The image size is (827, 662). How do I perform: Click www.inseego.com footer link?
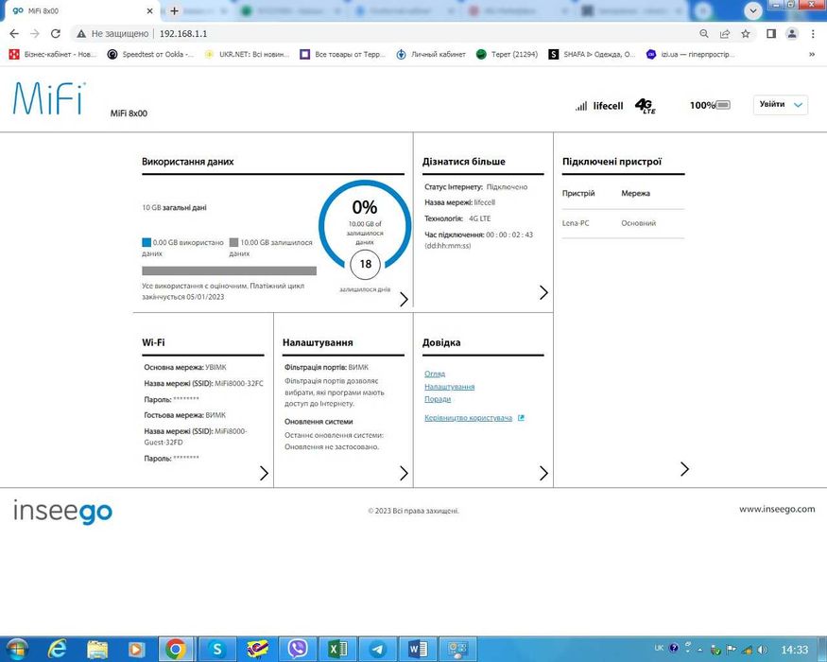coord(777,510)
